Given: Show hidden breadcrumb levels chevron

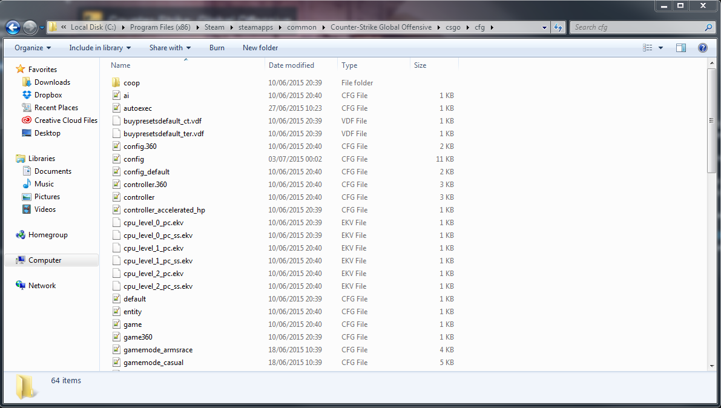Looking at the screenshot, I should click(64, 27).
